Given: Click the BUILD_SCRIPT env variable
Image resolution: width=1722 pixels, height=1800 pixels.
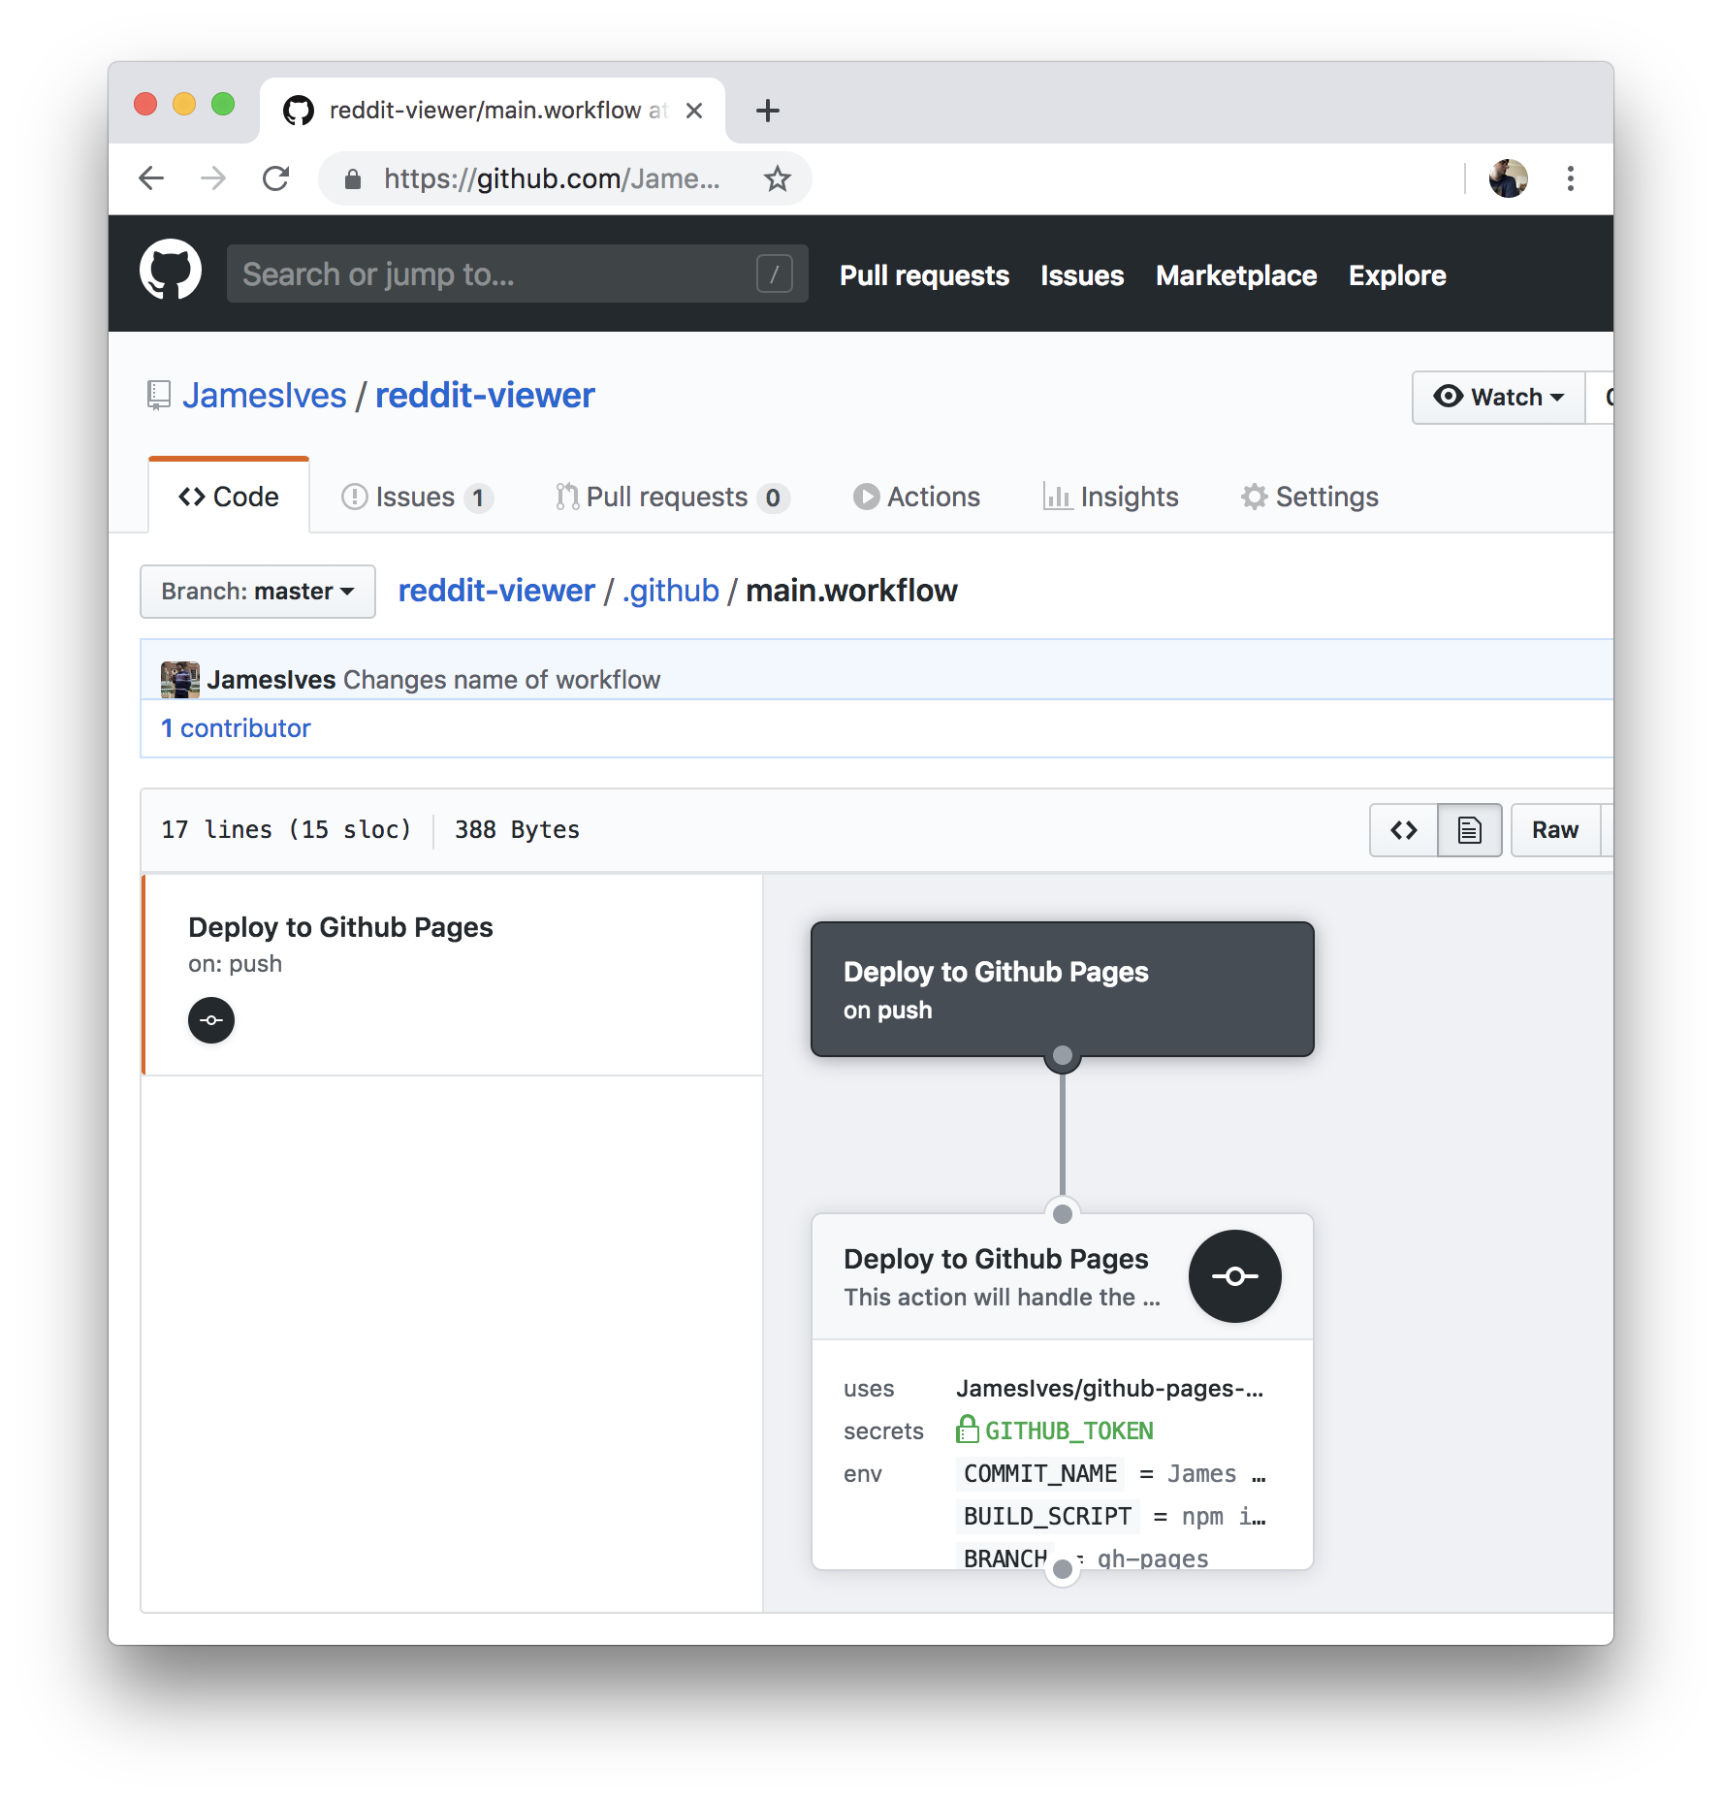Looking at the screenshot, I should coord(1047,1517).
